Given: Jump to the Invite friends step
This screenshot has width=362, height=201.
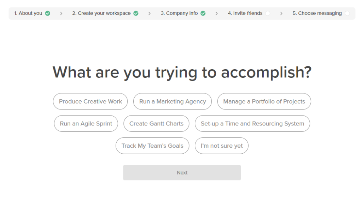Looking at the screenshot, I should coord(245,13).
